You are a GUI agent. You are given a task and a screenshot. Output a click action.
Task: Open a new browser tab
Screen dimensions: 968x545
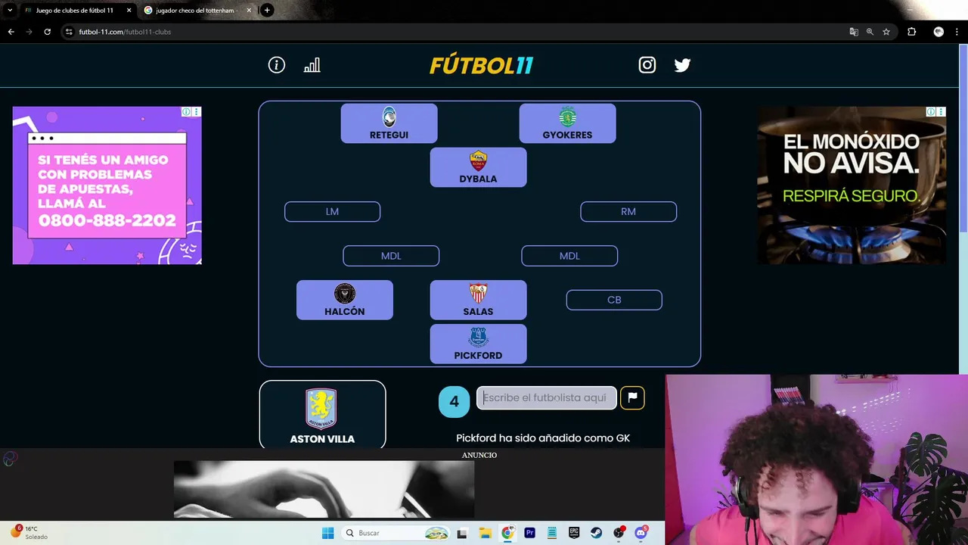(x=267, y=11)
